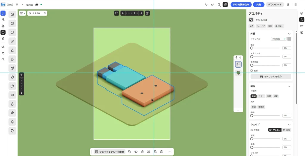Select the 彫刻 subtract mode
The width and height of the screenshot is (305, 156).
tap(253, 107)
